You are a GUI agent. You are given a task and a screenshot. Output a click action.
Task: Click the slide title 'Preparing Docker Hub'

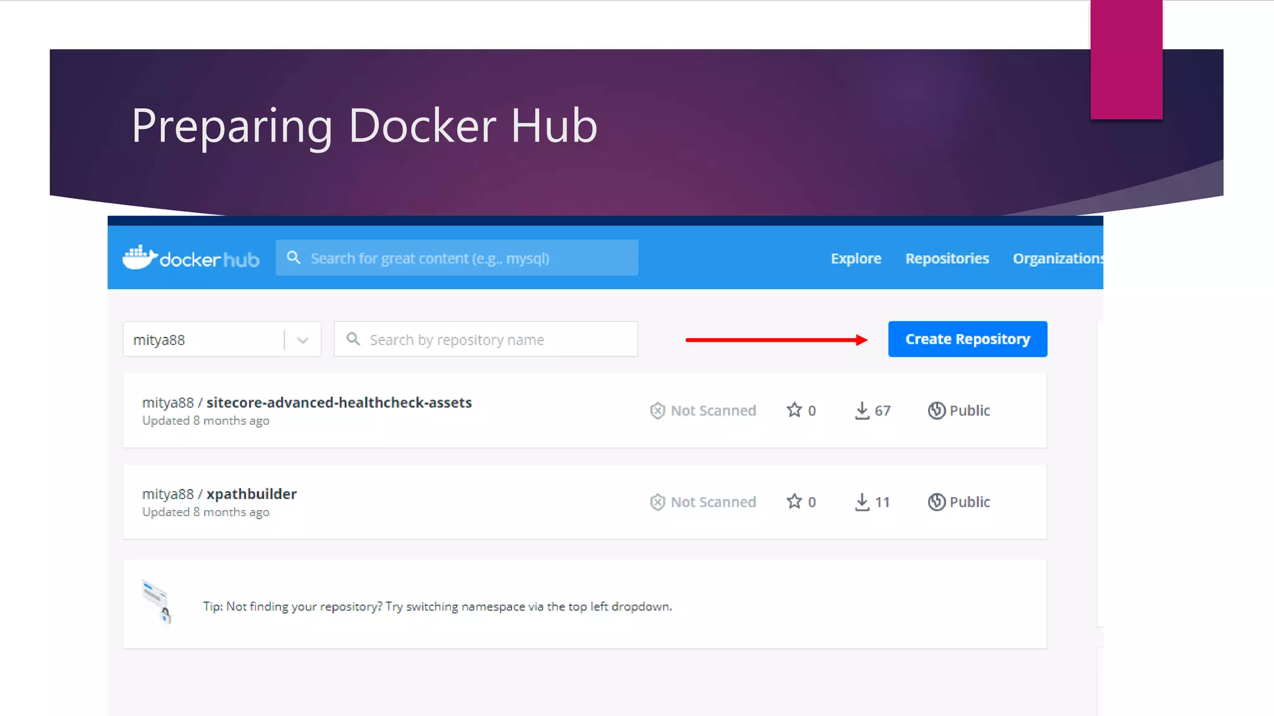pos(365,126)
